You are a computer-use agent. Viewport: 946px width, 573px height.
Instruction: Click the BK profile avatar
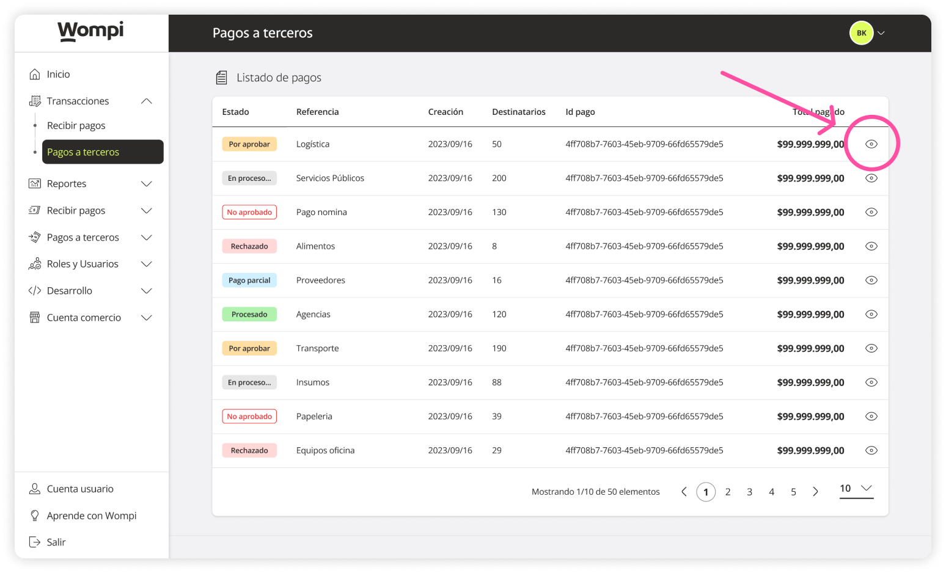[861, 32]
